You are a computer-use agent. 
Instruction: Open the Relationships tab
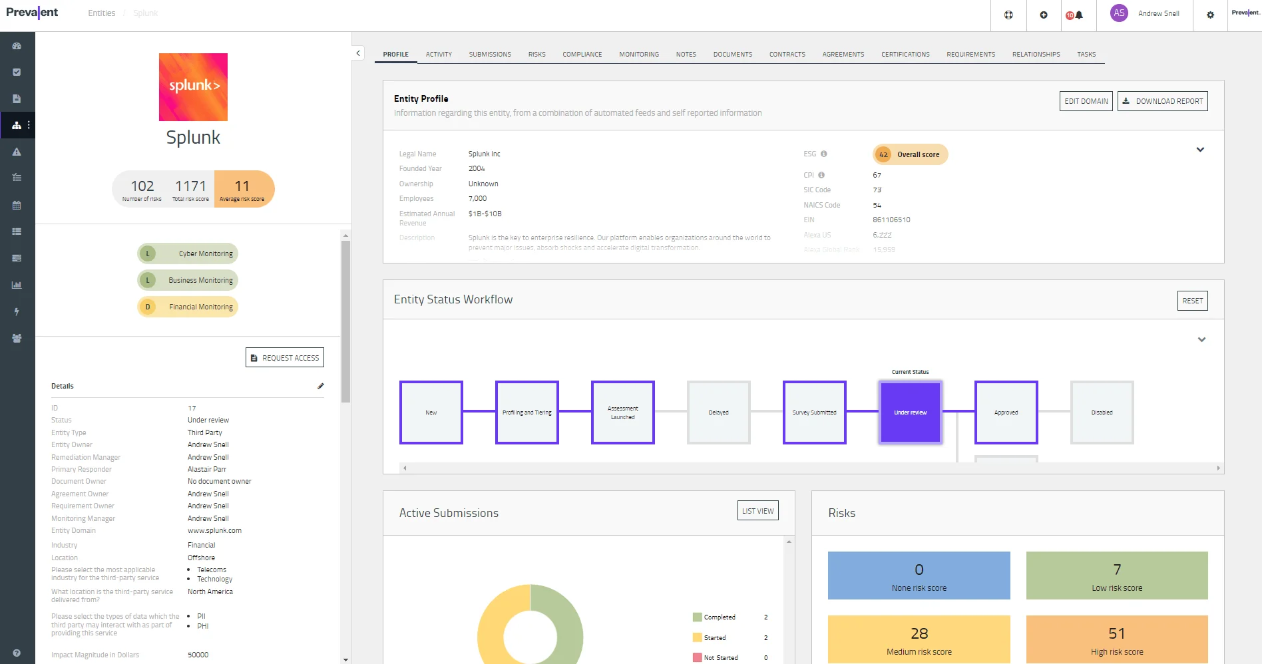pos(1036,55)
